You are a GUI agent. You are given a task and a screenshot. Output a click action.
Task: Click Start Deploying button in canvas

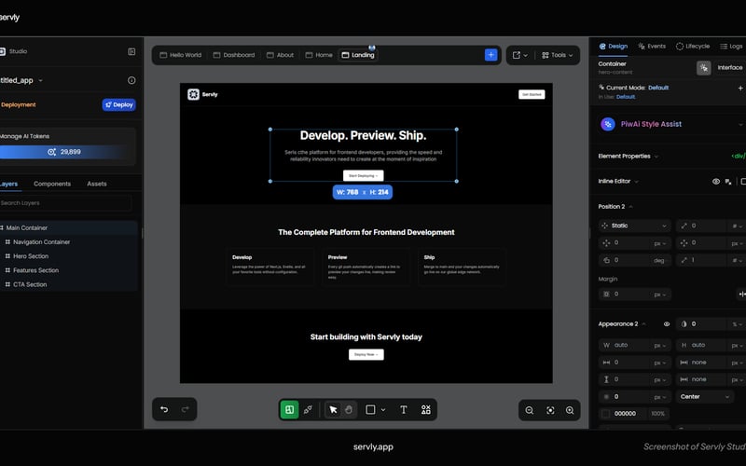363,175
